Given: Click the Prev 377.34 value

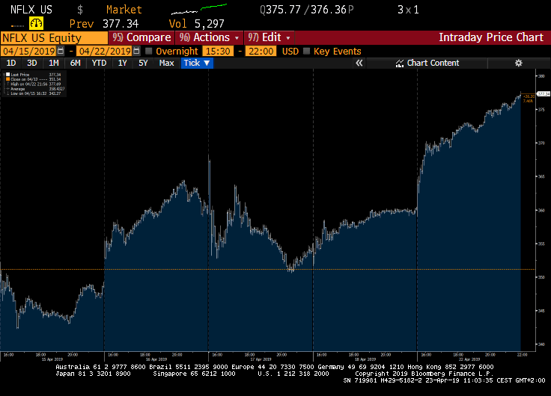Looking at the screenshot, I should [121, 24].
